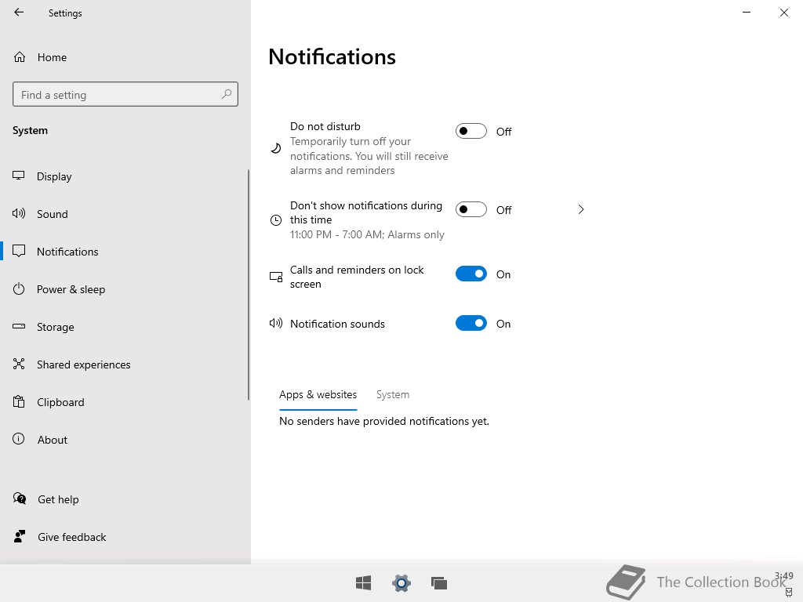Click the back arrow in Settings header

[x=19, y=13]
